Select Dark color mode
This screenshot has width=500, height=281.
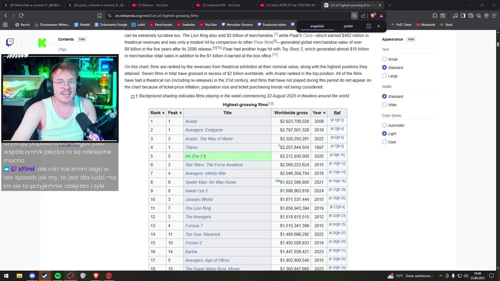pyautogui.click(x=384, y=142)
